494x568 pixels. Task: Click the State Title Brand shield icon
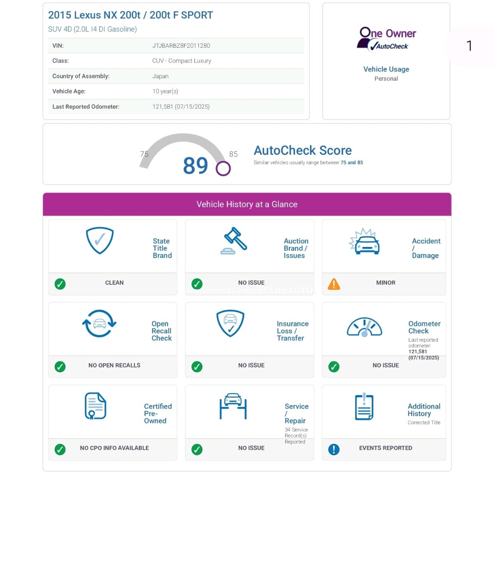[x=99, y=240]
